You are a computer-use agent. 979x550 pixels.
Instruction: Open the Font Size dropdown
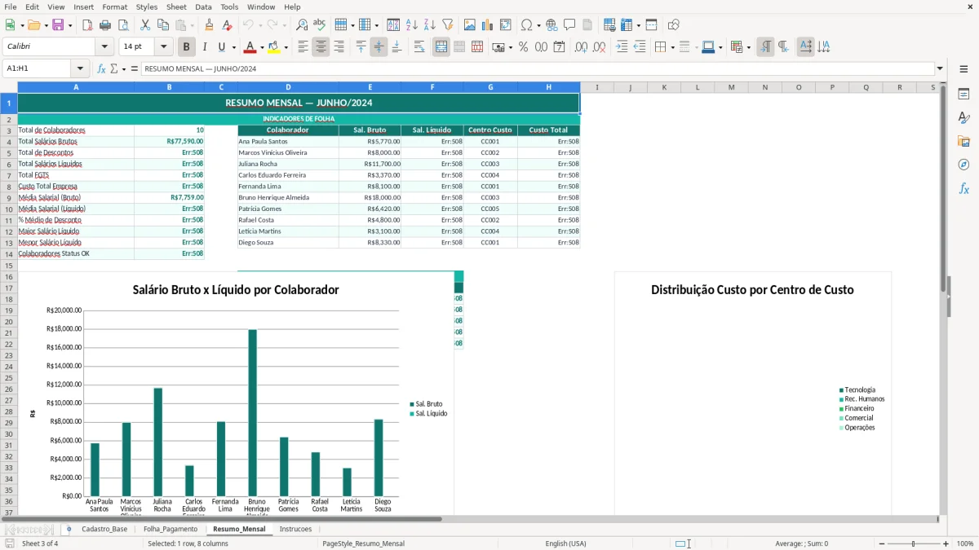(x=164, y=47)
